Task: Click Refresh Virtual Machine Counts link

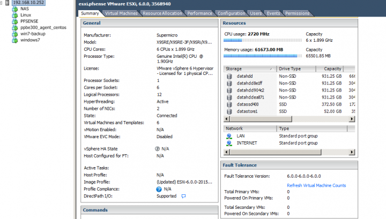Action: click(316, 185)
